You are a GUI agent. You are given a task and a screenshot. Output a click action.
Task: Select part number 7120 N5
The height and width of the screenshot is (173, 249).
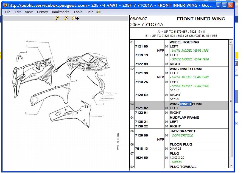pyautogui.click(x=142, y=95)
